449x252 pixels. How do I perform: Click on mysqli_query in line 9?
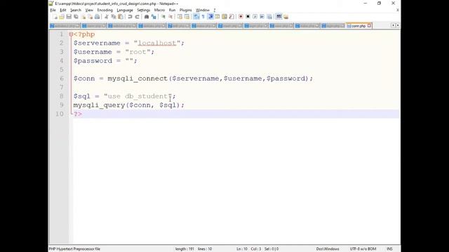tap(99, 105)
